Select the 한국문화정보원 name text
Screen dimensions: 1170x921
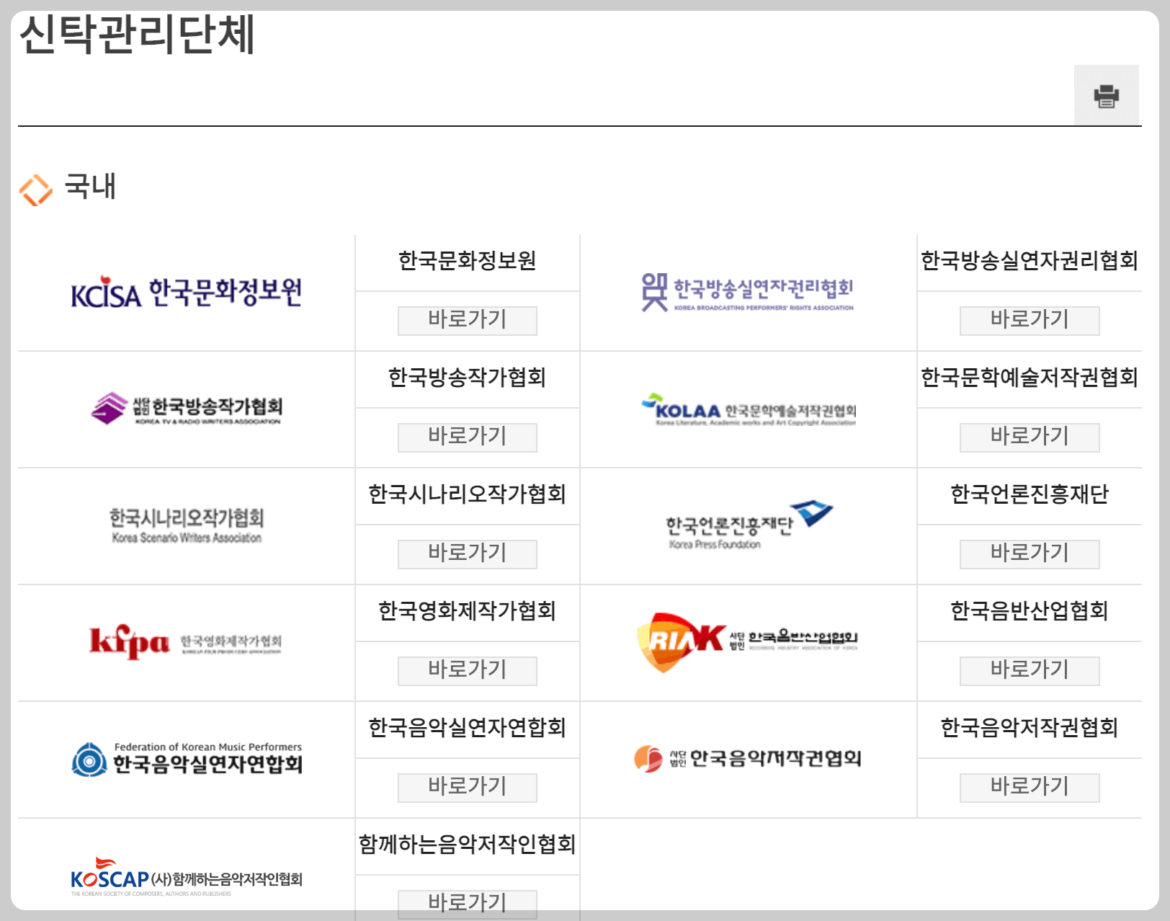pyautogui.click(x=468, y=261)
